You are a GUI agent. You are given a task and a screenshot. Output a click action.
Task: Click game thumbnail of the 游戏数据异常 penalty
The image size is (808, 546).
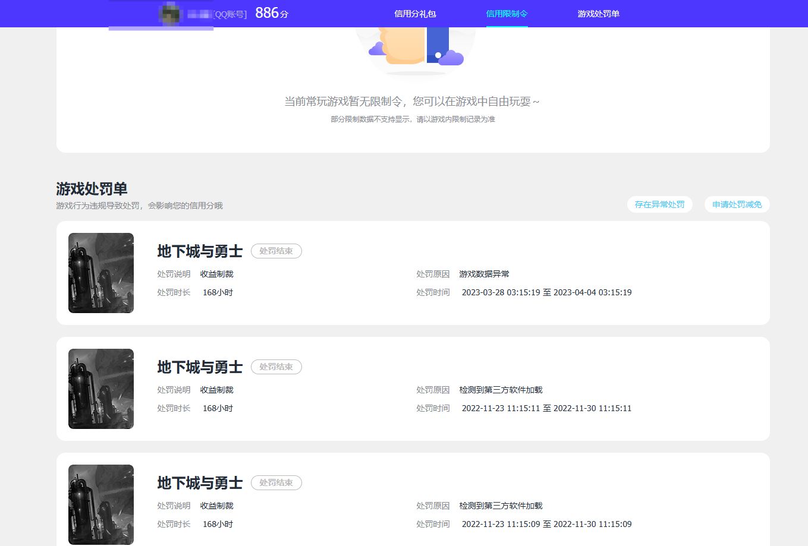click(101, 273)
